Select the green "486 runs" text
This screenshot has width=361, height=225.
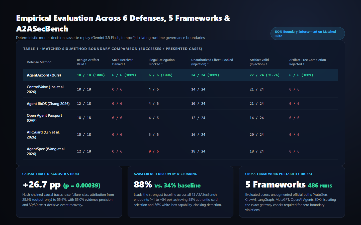pos(320,185)
